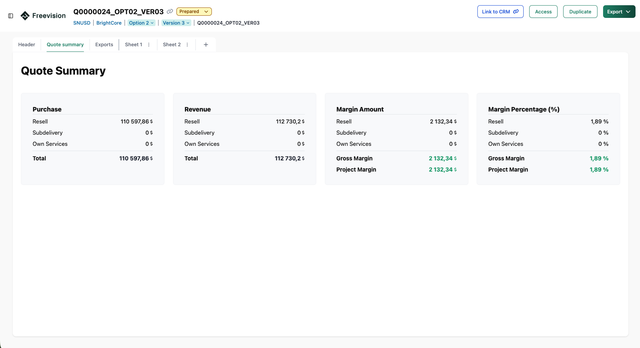The height and width of the screenshot is (348, 640).
Task: Expand the Prepared status dropdown
Action: (x=194, y=12)
